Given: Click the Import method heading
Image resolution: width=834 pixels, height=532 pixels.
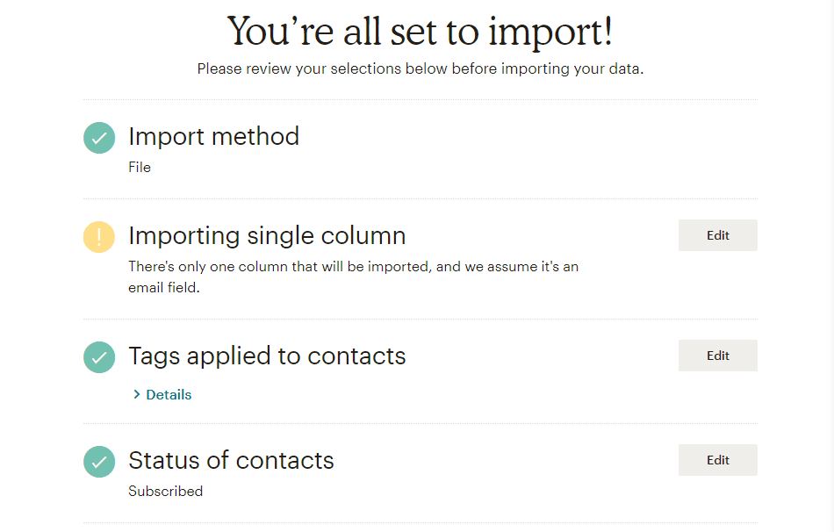Looking at the screenshot, I should (x=213, y=137).
